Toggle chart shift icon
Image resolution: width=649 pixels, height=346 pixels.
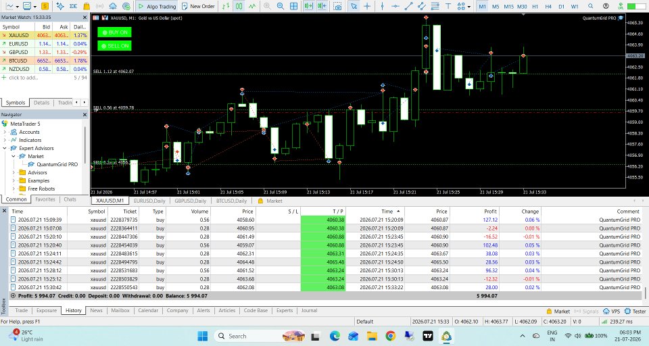point(322,6)
